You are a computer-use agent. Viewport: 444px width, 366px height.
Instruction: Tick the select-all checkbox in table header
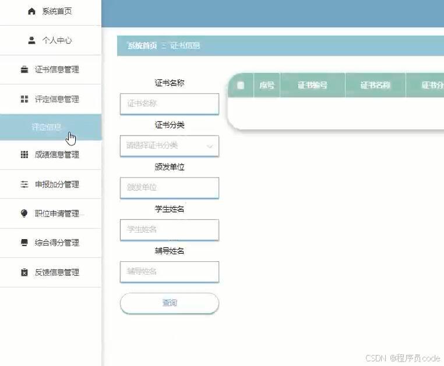pos(241,85)
